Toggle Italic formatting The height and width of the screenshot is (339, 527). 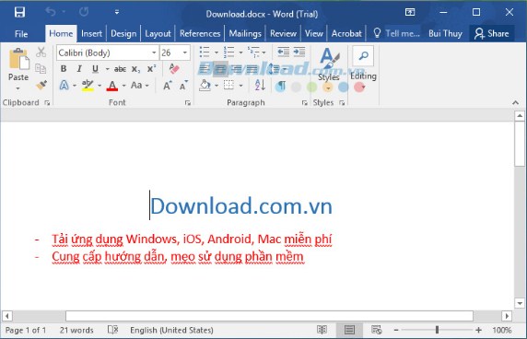click(x=79, y=69)
